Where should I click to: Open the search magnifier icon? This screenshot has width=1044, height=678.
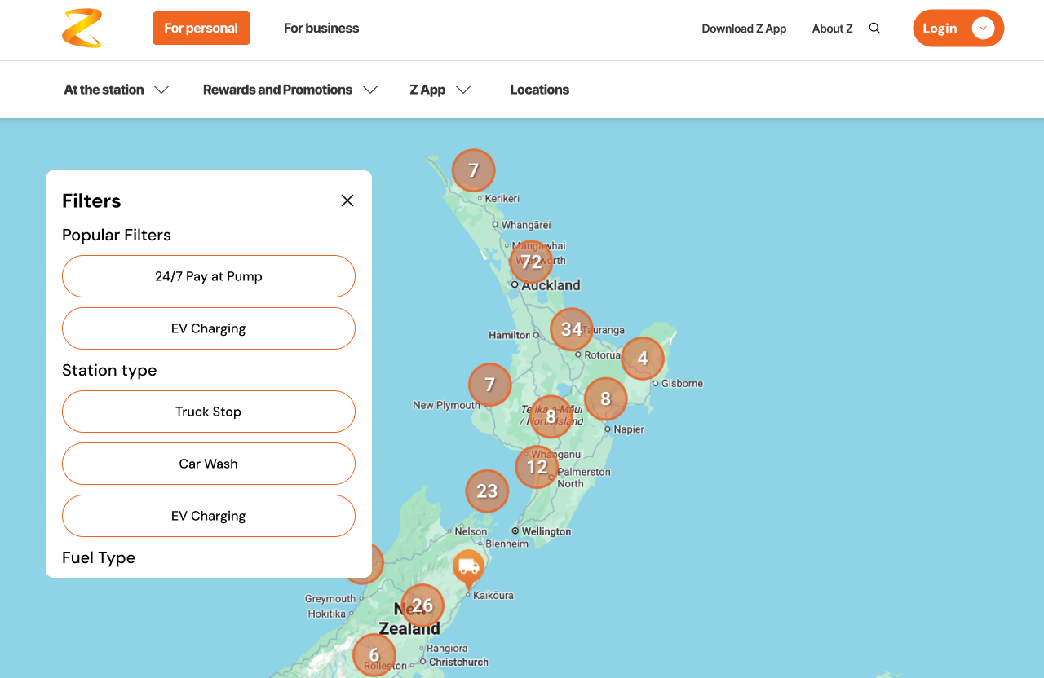874,29
